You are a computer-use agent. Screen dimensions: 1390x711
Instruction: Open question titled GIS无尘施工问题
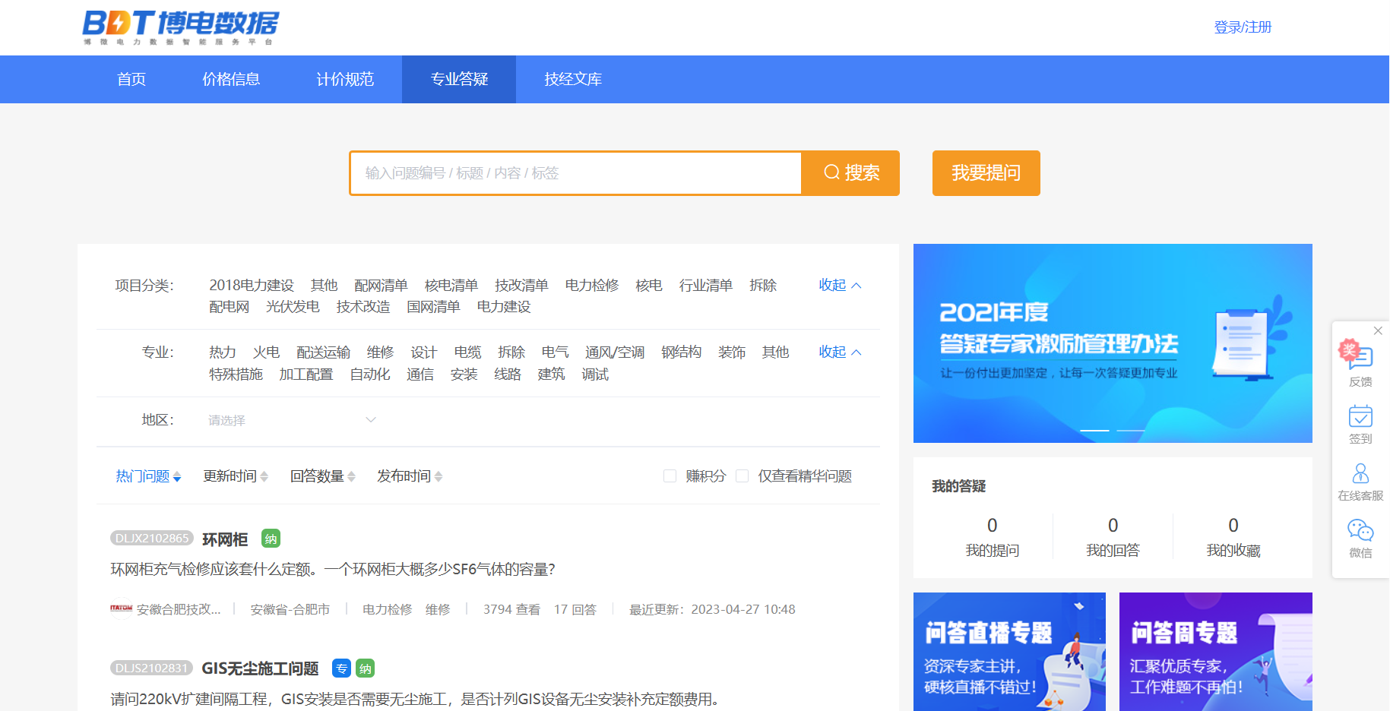[260, 668]
